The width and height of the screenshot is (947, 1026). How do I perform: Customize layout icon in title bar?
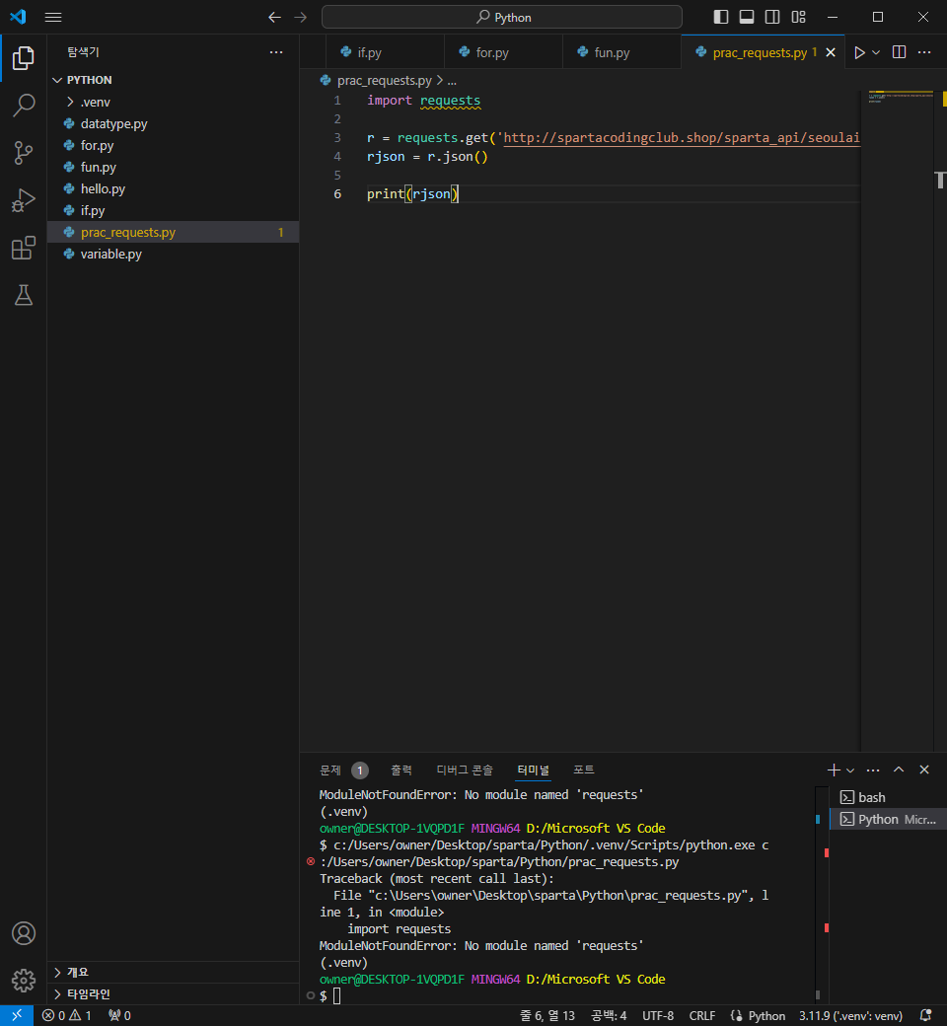tap(798, 17)
